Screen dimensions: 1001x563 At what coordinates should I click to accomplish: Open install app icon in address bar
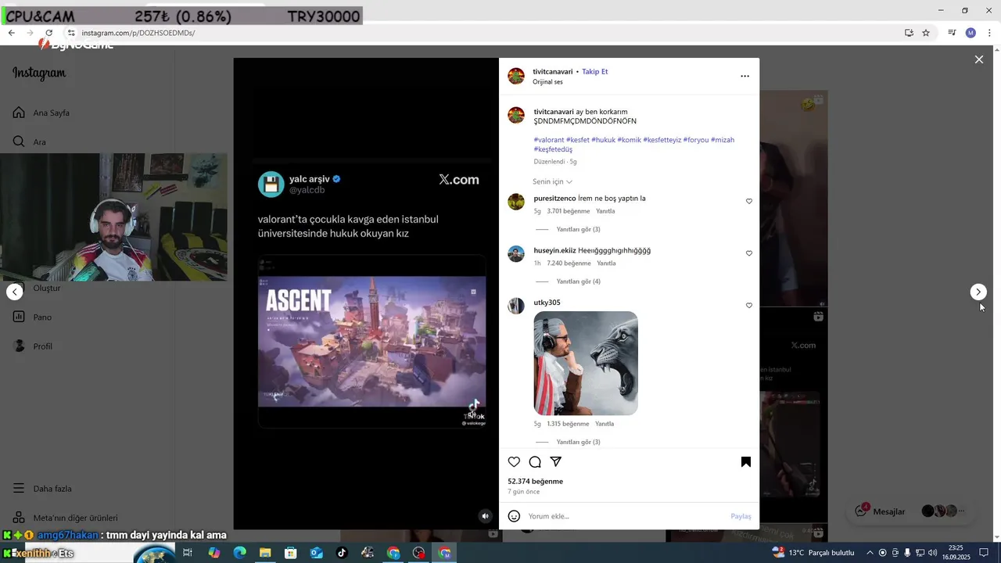tap(909, 33)
